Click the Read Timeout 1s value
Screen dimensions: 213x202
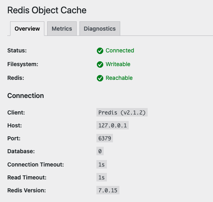(102, 177)
